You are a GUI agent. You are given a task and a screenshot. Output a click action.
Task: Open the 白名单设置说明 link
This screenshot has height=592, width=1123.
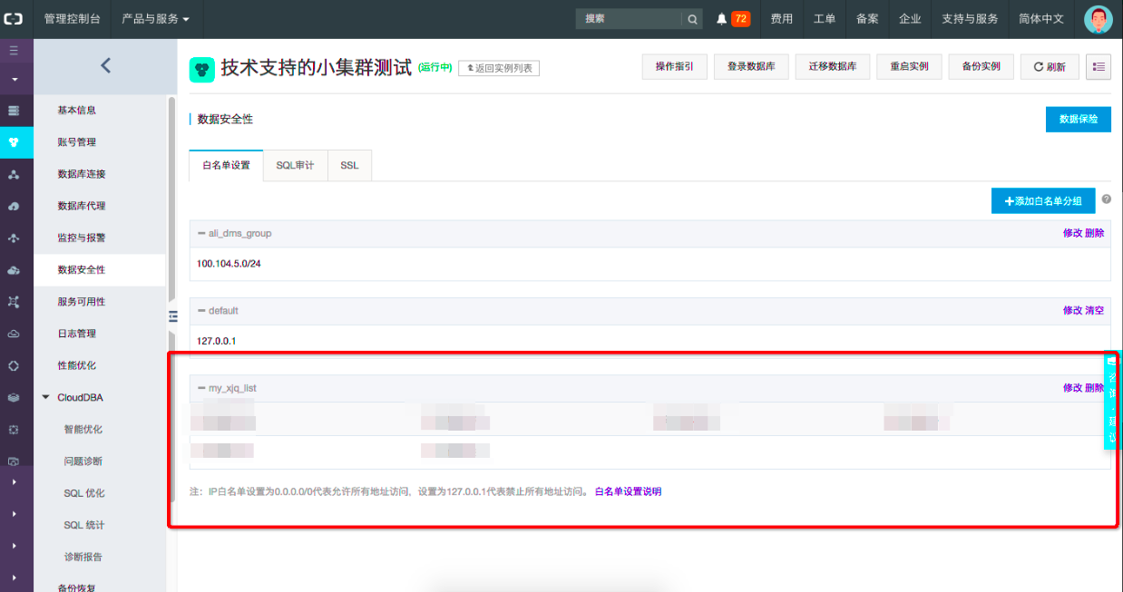pos(628,491)
